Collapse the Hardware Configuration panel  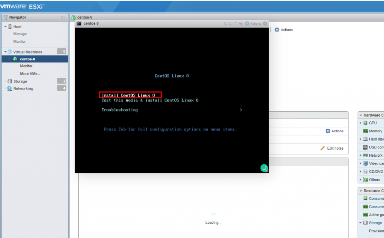point(361,115)
